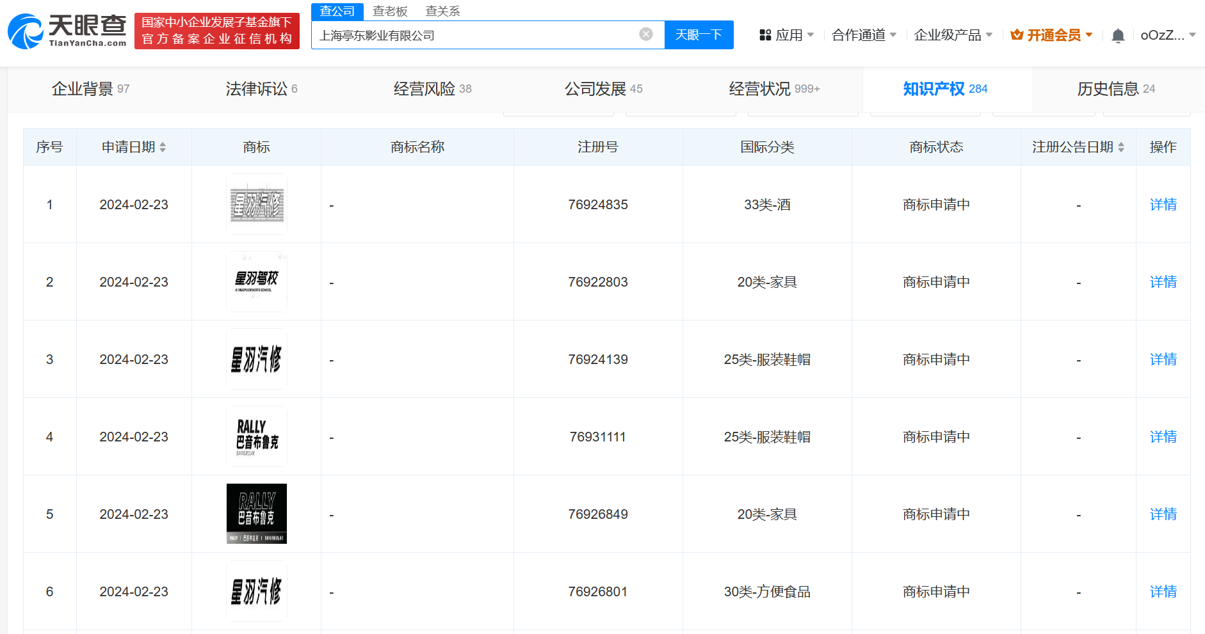Click the 天眼一下 search button
This screenshot has width=1205, height=634.
699,35
